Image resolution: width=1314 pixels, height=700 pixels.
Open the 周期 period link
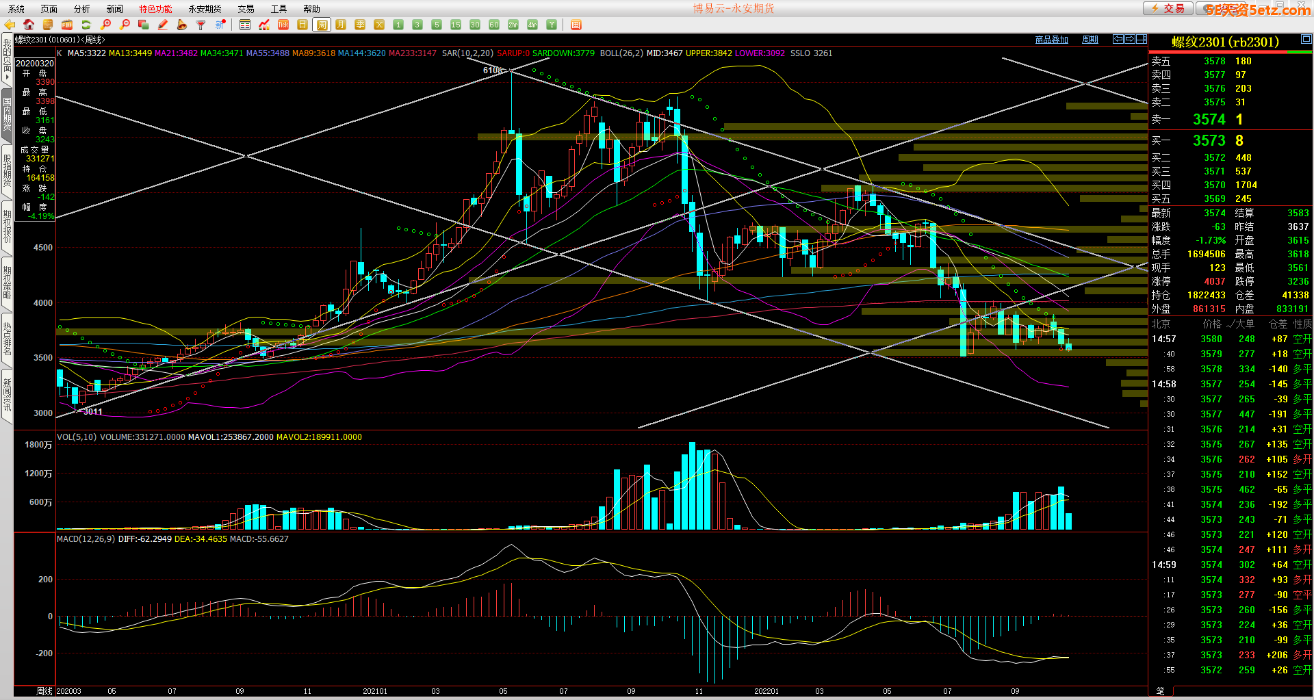pyautogui.click(x=1090, y=40)
